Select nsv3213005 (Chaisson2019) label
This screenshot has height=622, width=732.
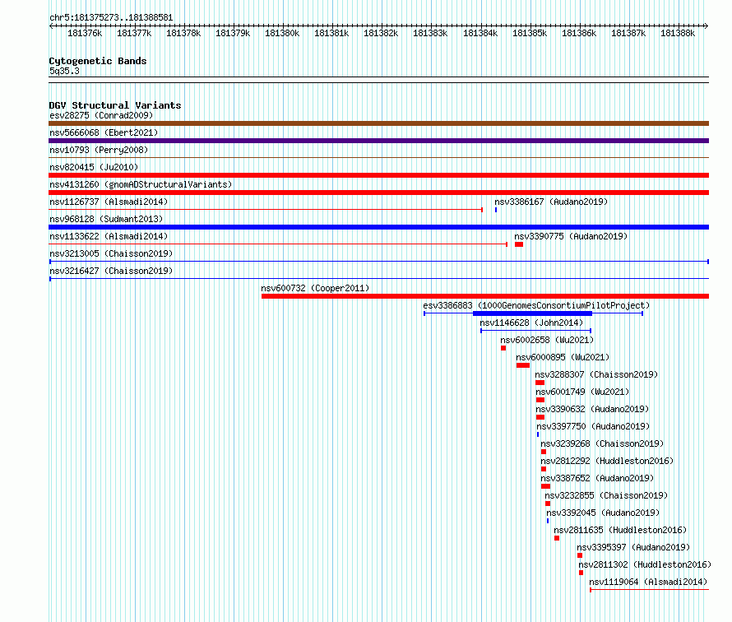[111, 253]
